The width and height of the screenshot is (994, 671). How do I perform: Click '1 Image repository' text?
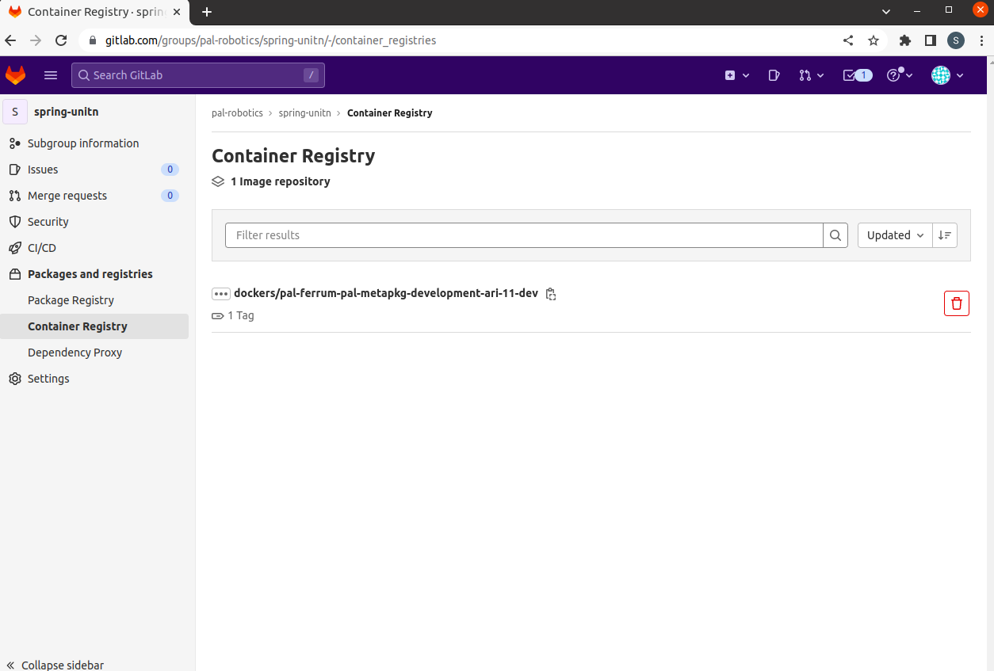(x=281, y=181)
